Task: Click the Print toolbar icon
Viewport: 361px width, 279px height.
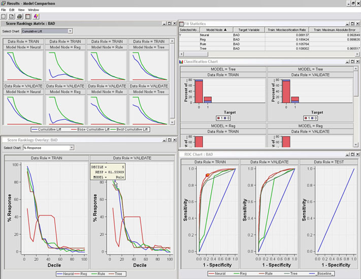Action: coord(19,16)
